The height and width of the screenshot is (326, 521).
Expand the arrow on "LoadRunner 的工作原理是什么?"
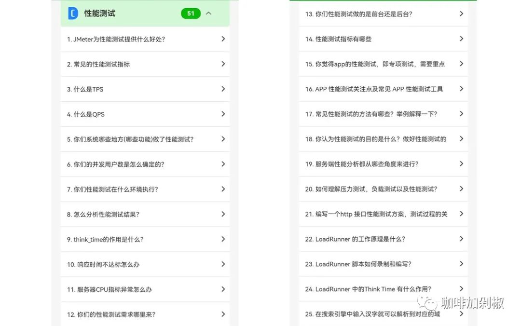pyautogui.click(x=461, y=239)
